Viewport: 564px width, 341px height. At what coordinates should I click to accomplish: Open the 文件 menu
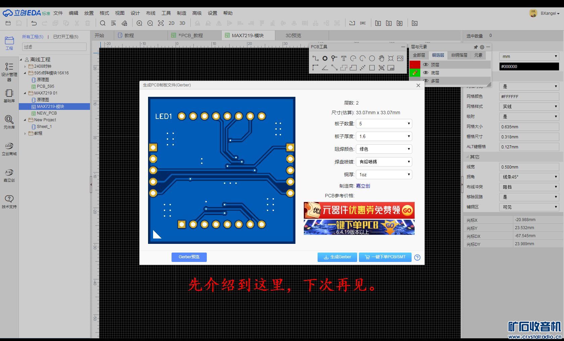(58, 13)
